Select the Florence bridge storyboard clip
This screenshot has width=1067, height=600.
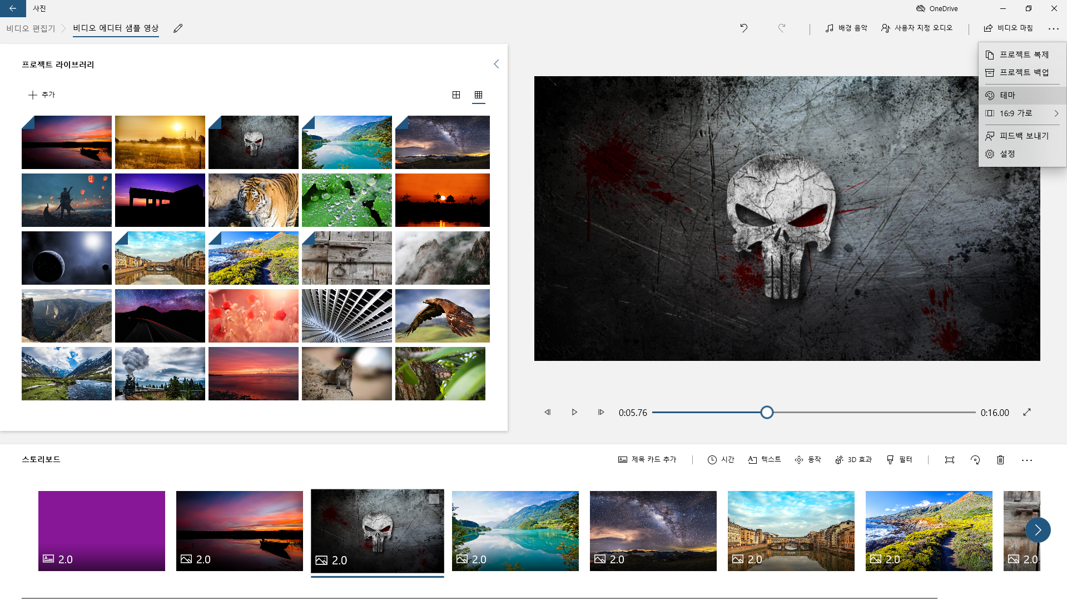[791, 530]
